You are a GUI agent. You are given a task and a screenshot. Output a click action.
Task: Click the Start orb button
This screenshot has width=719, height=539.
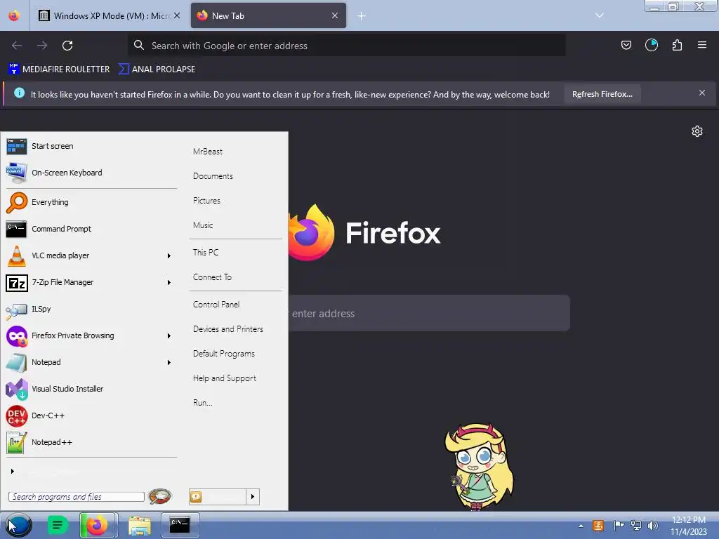pos(18,525)
